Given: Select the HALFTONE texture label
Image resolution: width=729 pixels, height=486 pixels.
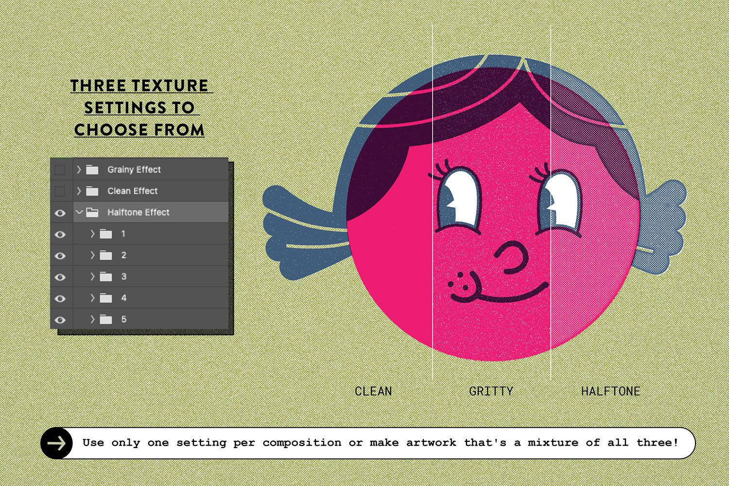Looking at the screenshot, I should (610, 390).
